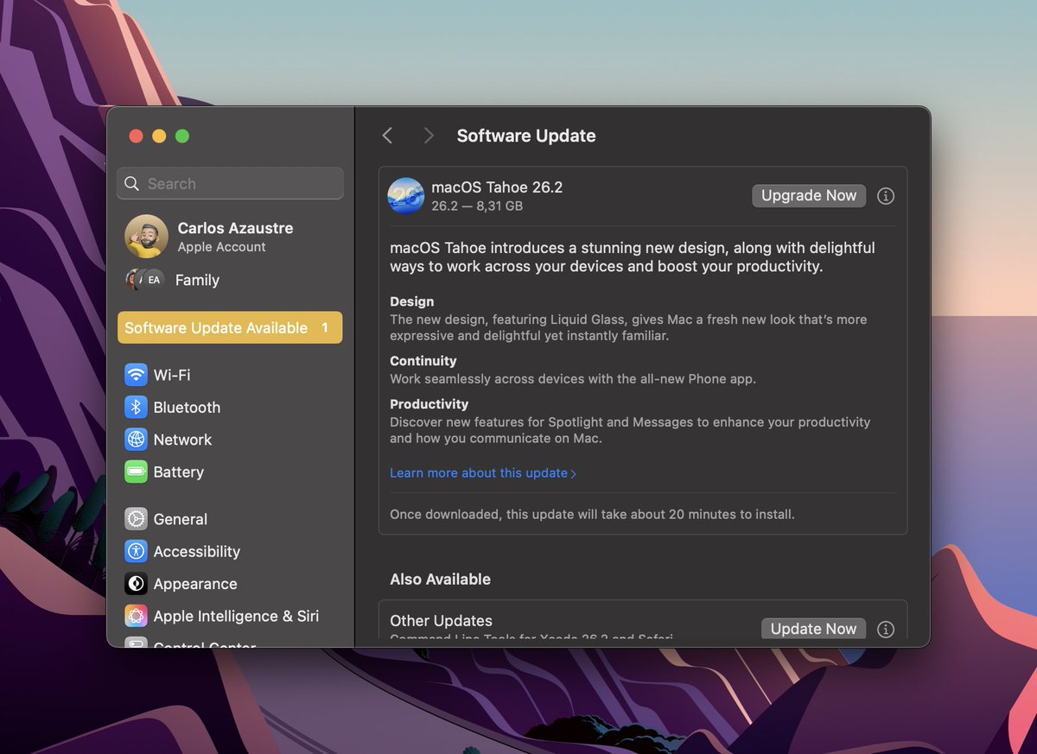Image resolution: width=1037 pixels, height=754 pixels.
Task: Open Carlos Azaustre Apple Account
Action: (x=230, y=237)
